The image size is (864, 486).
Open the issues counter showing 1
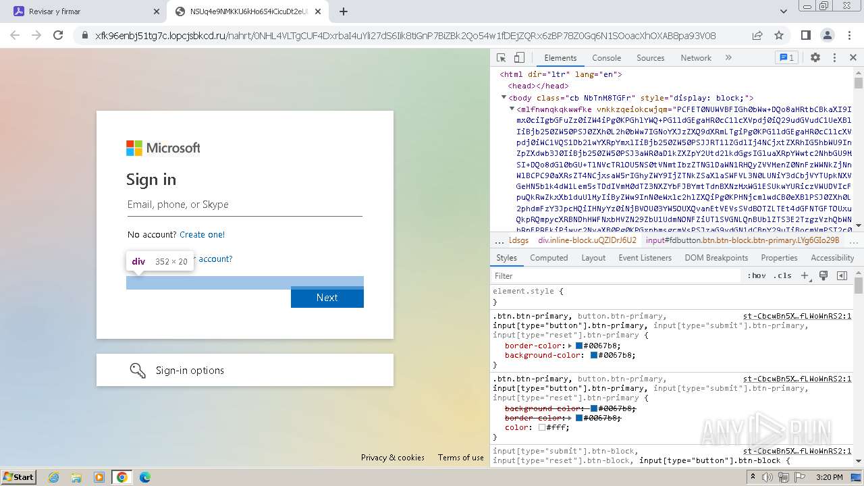coord(787,58)
